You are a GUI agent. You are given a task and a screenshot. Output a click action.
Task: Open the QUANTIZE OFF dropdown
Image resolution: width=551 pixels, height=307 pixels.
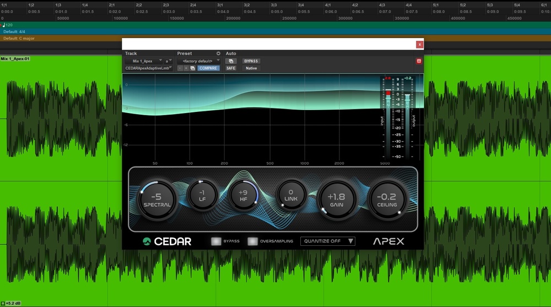328,241
